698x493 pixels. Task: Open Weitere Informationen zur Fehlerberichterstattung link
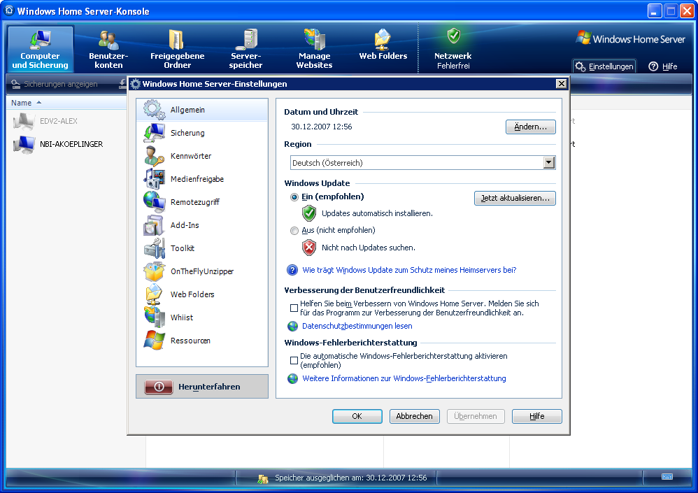click(x=404, y=378)
